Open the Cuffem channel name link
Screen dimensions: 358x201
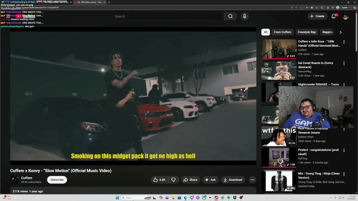27,178
